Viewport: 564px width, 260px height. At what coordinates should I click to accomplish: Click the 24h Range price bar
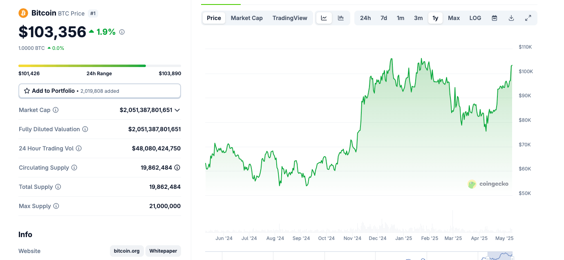point(99,65)
